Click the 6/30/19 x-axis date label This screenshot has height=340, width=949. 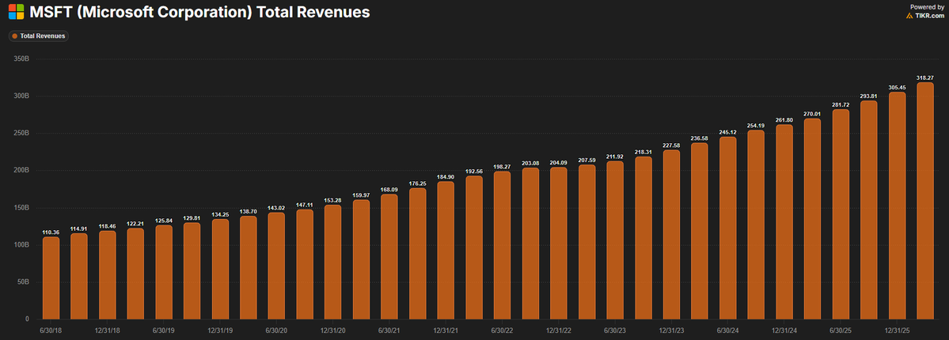pos(163,331)
